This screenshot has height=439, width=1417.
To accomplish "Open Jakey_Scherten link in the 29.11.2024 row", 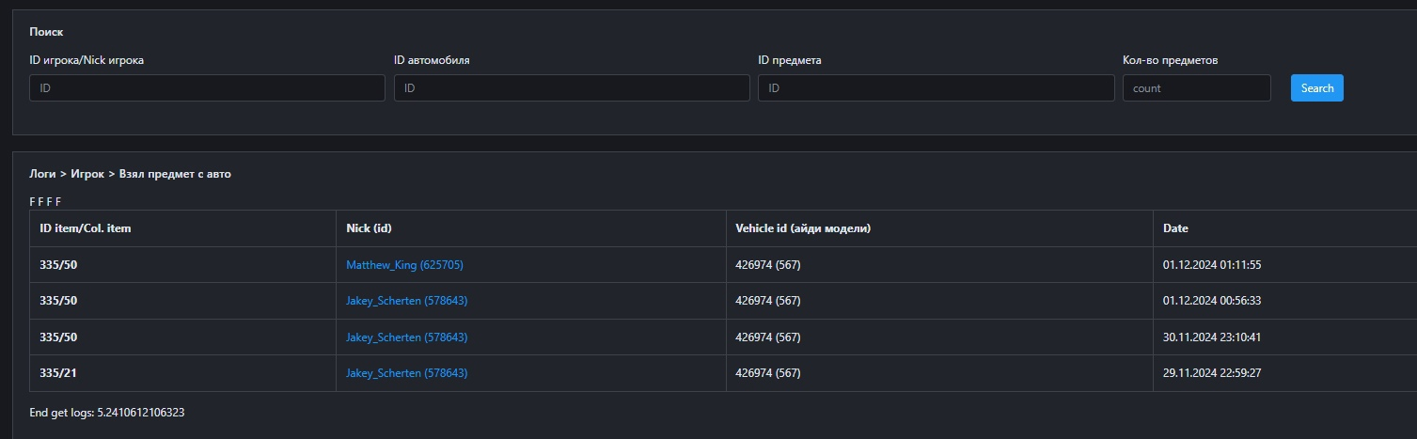I will click(406, 373).
